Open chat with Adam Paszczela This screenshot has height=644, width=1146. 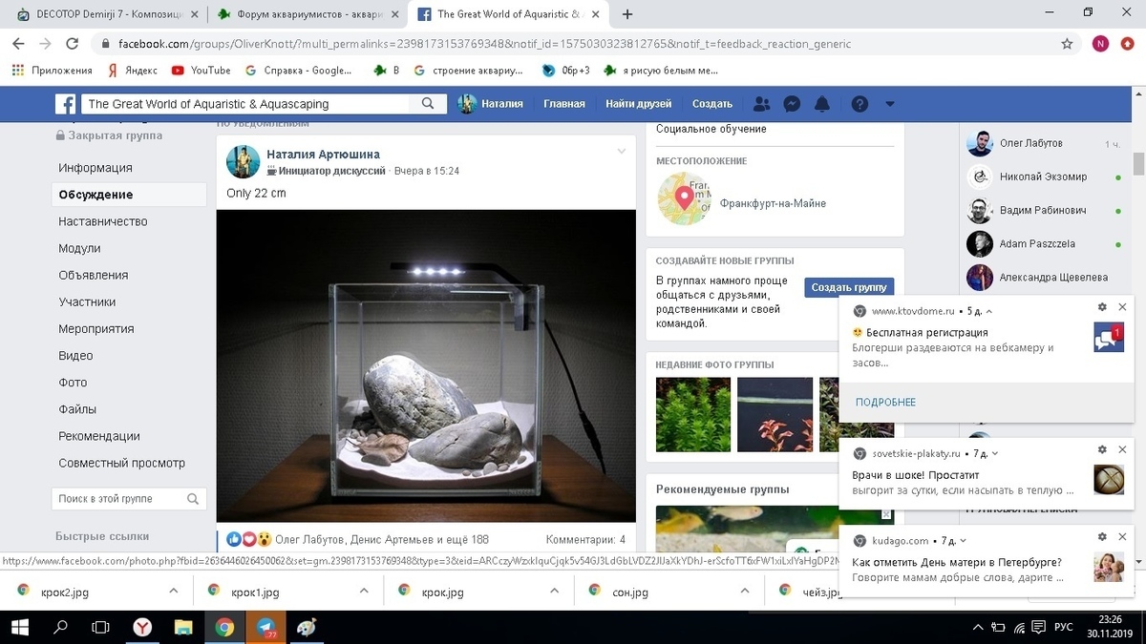tap(1037, 243)
